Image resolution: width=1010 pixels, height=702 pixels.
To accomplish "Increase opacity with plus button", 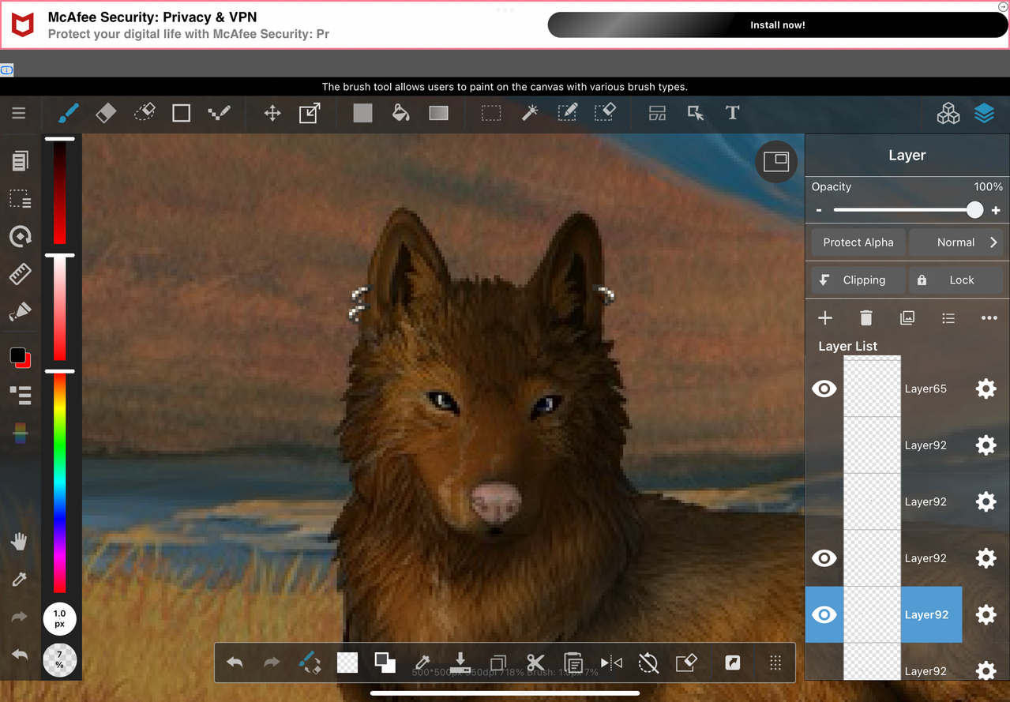I will [x=996, y=211].
